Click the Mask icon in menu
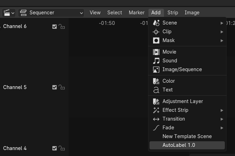 pos(156,40)
